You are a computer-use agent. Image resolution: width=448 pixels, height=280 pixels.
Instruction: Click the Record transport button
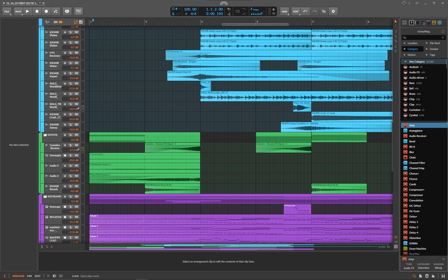pos(46,11)
